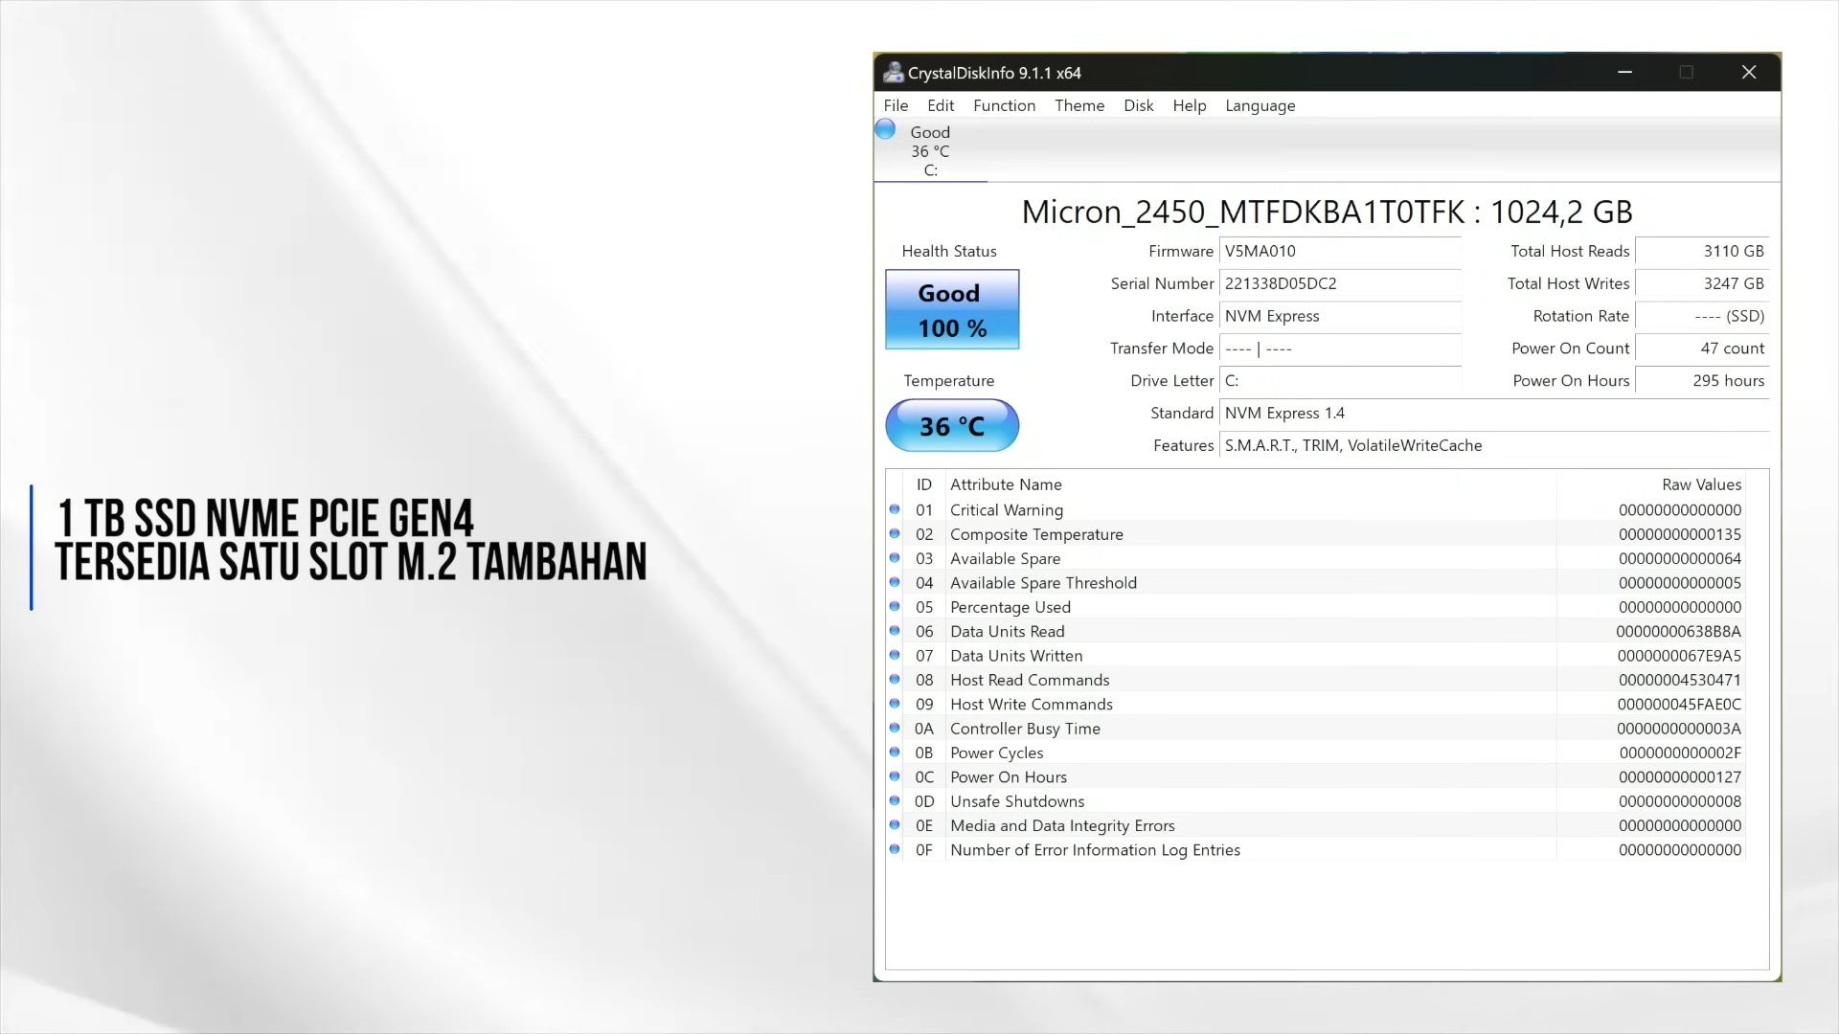Click the Good 100 % health status button
This screenshot has width=1839, height=1034.
(952, 309)
